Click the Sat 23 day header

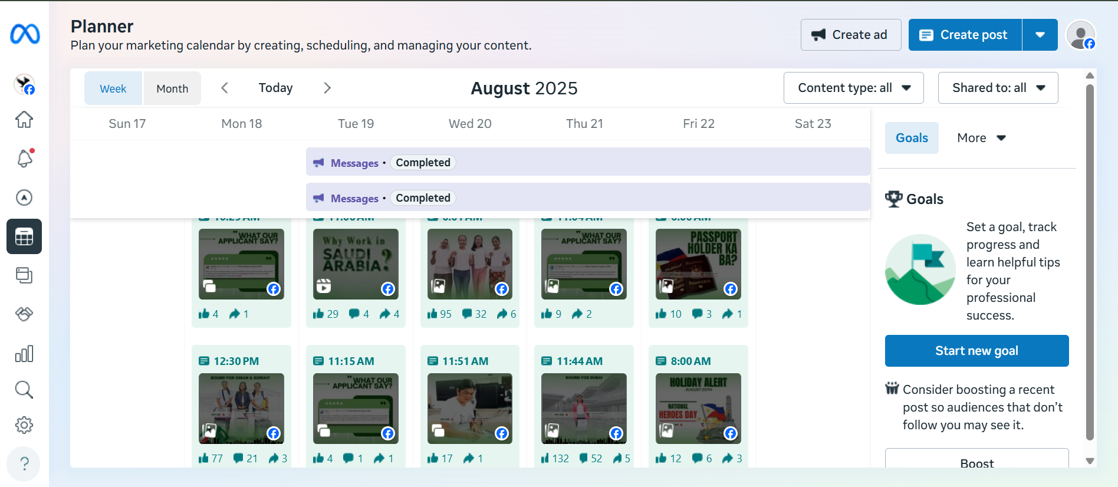click(x=813, y=124)
